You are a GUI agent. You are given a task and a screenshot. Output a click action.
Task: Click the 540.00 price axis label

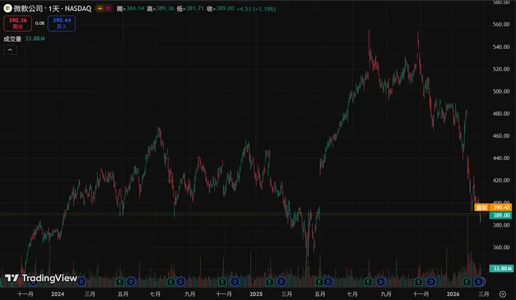pos(501,47)
